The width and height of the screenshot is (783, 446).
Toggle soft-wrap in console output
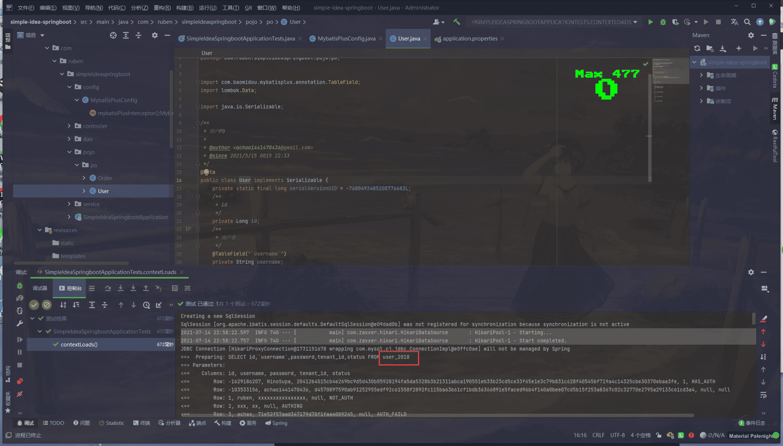tap(763, 395)
